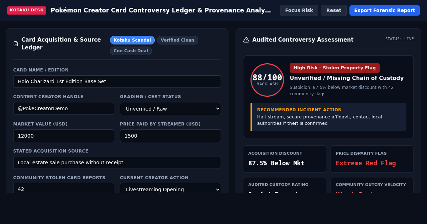
Task: Open the Current Creator Action dropdown
Action: pos(170,188)
